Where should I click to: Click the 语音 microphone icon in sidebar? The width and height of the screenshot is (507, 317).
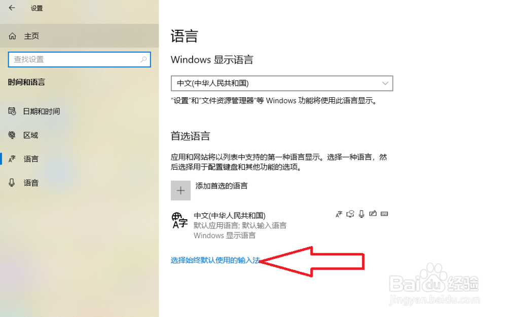[x=12, y=183]
